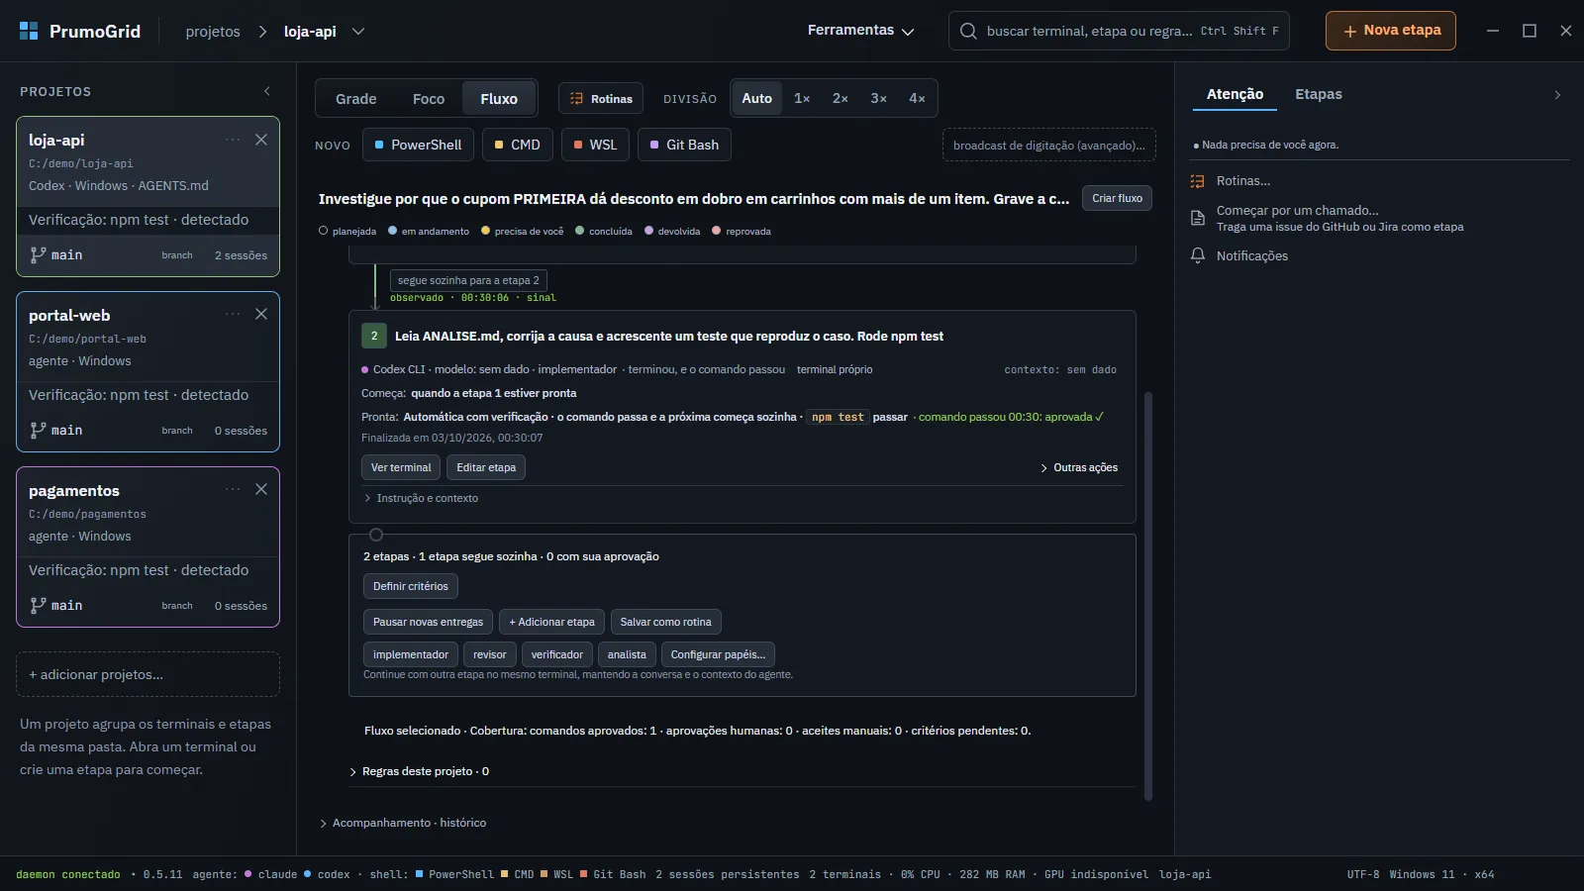
Task: Collapse the right Atenção panel
Action: (x=1557, y=95)
